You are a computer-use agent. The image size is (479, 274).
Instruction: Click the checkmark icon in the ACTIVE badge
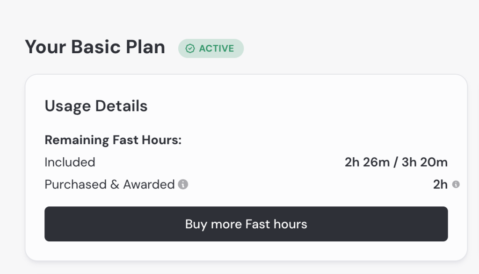[x=190, y=49]
